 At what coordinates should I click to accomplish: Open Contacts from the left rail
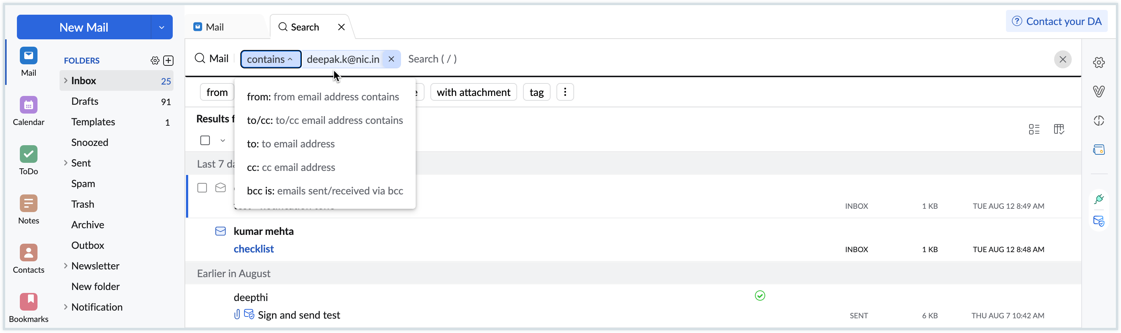pyautogui.click(x=28, y=258)
